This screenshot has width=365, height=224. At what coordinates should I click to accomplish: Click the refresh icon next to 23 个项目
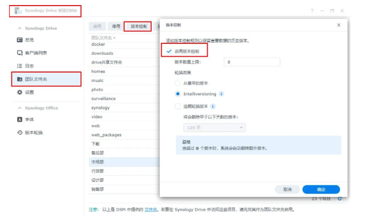pyautogui.click(x=340, y=199)
